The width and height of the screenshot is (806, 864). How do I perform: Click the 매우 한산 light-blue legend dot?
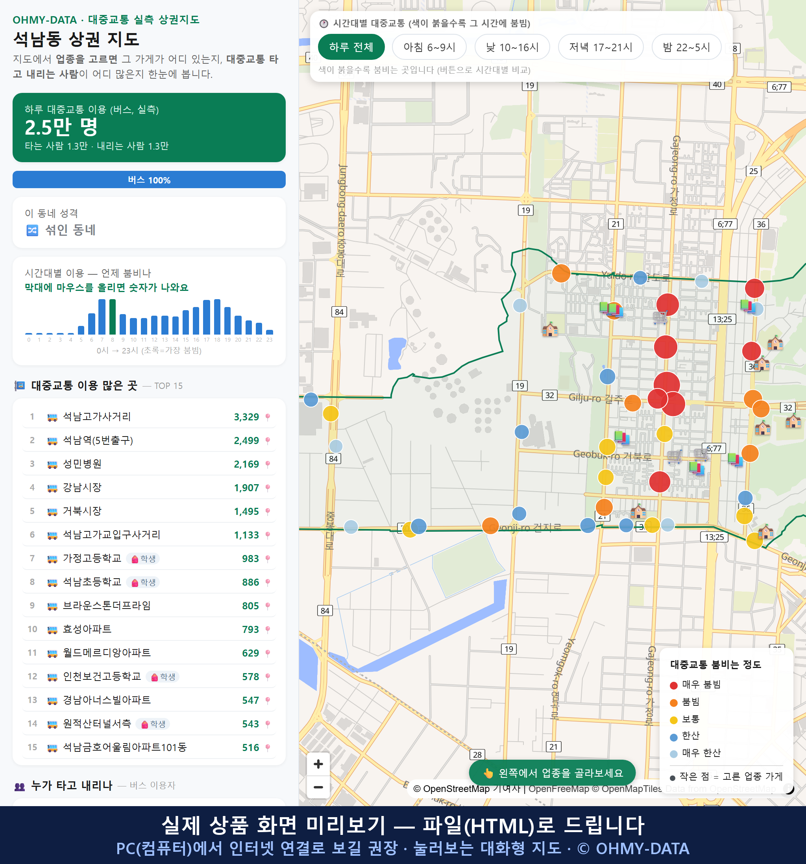pyautogui.click(x=674, y=754)
